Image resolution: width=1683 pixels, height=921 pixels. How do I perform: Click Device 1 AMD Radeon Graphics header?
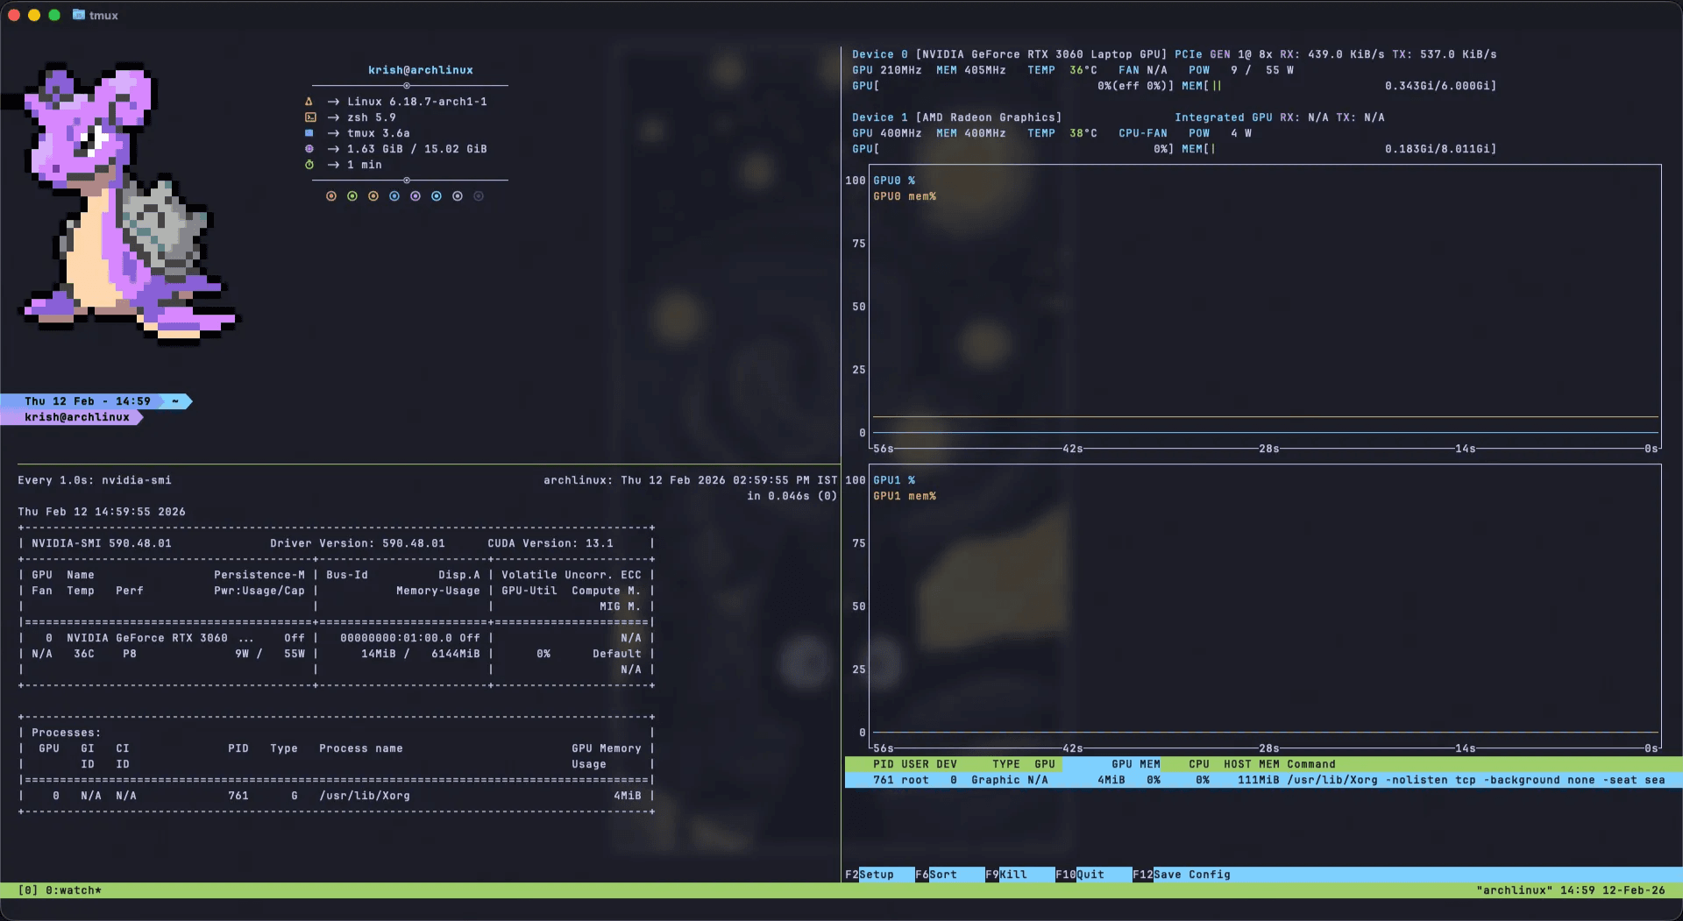click(x=957, y=117)
